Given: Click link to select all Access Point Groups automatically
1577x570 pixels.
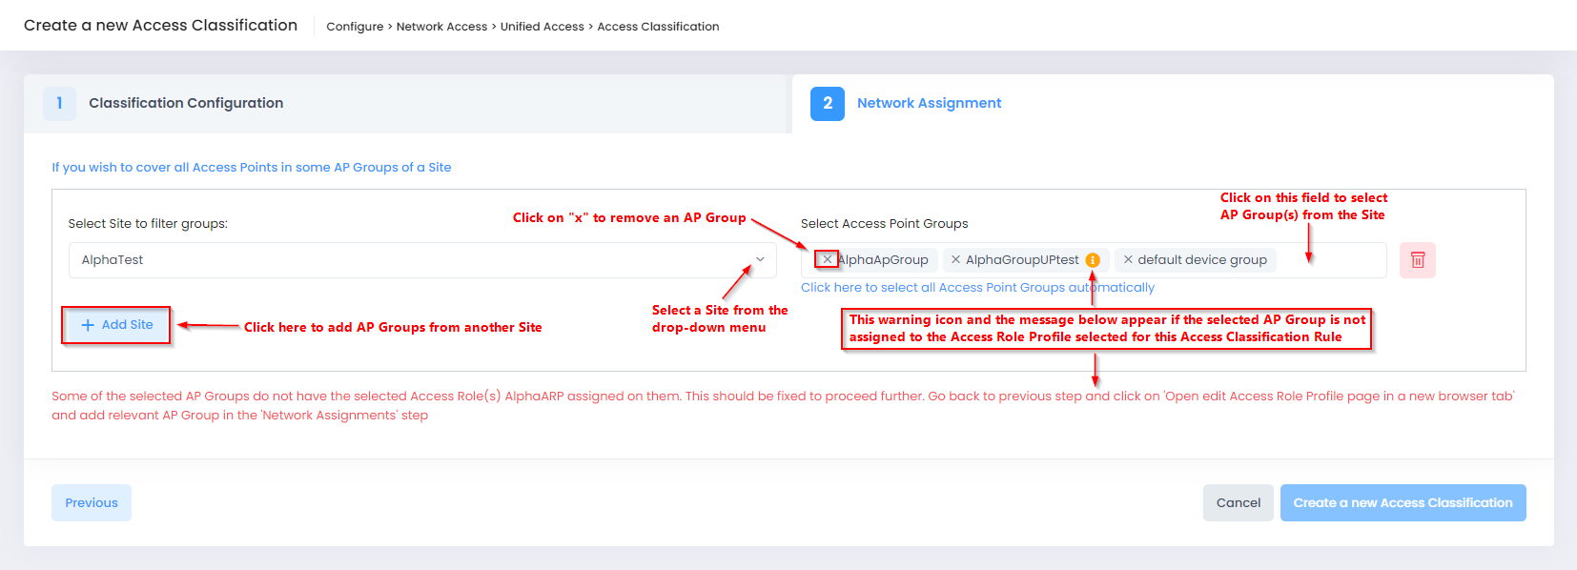Looking at the screenshot, I should pos(977,287).
